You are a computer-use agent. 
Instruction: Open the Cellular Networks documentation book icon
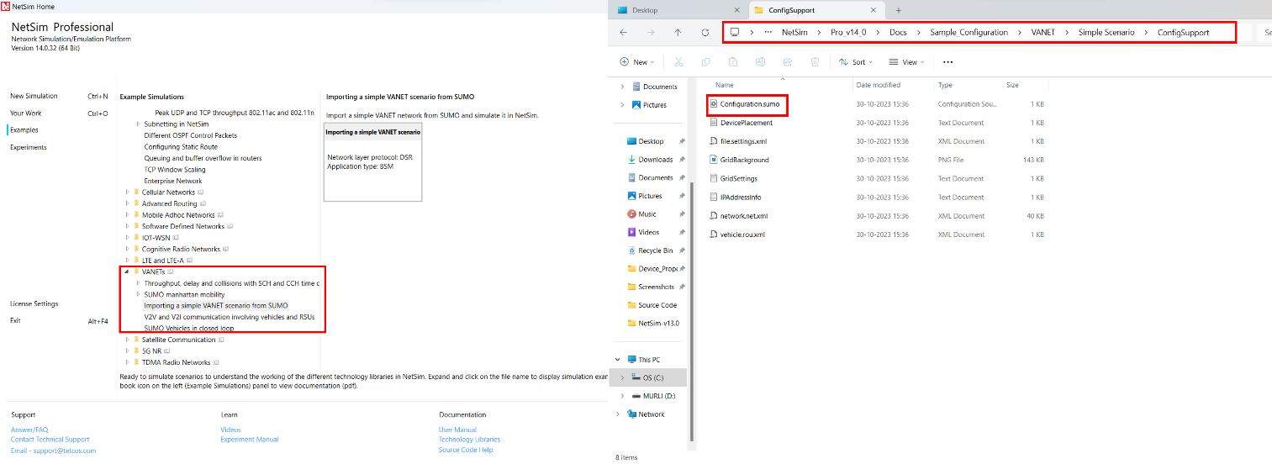199,192
